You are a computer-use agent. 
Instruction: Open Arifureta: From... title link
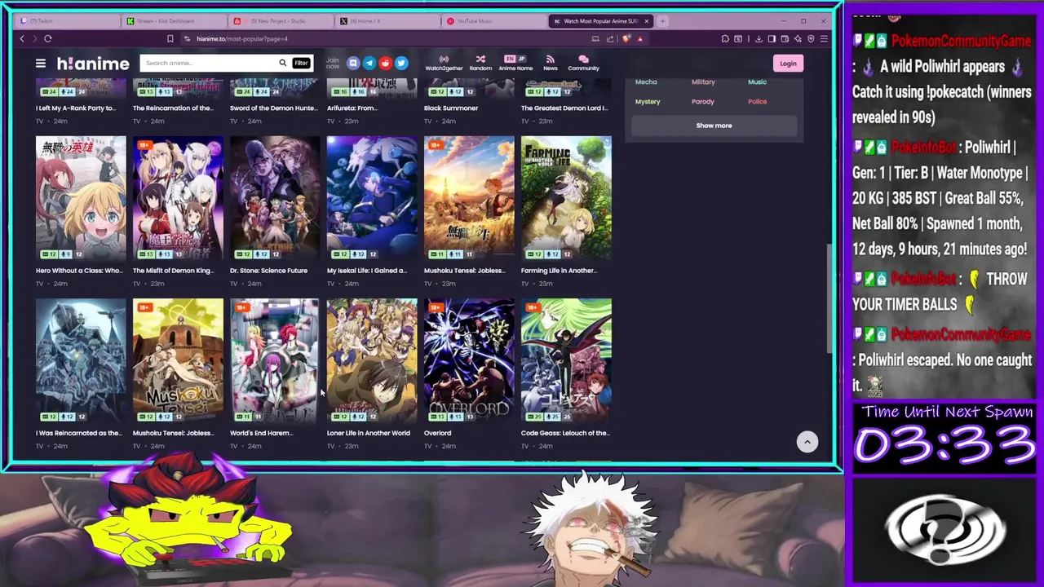point(352,108)
